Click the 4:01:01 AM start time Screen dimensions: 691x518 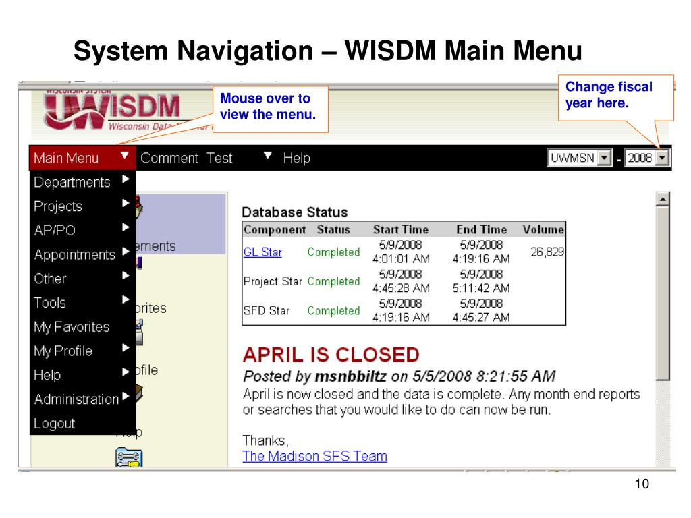click(401, 258)
